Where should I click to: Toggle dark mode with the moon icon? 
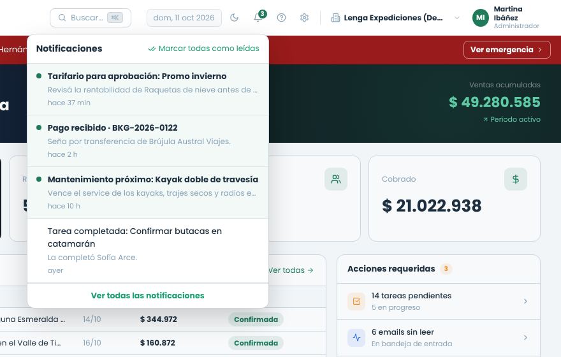(x=234, y=17)
